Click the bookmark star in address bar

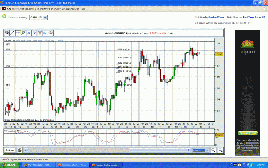[264, 9]
